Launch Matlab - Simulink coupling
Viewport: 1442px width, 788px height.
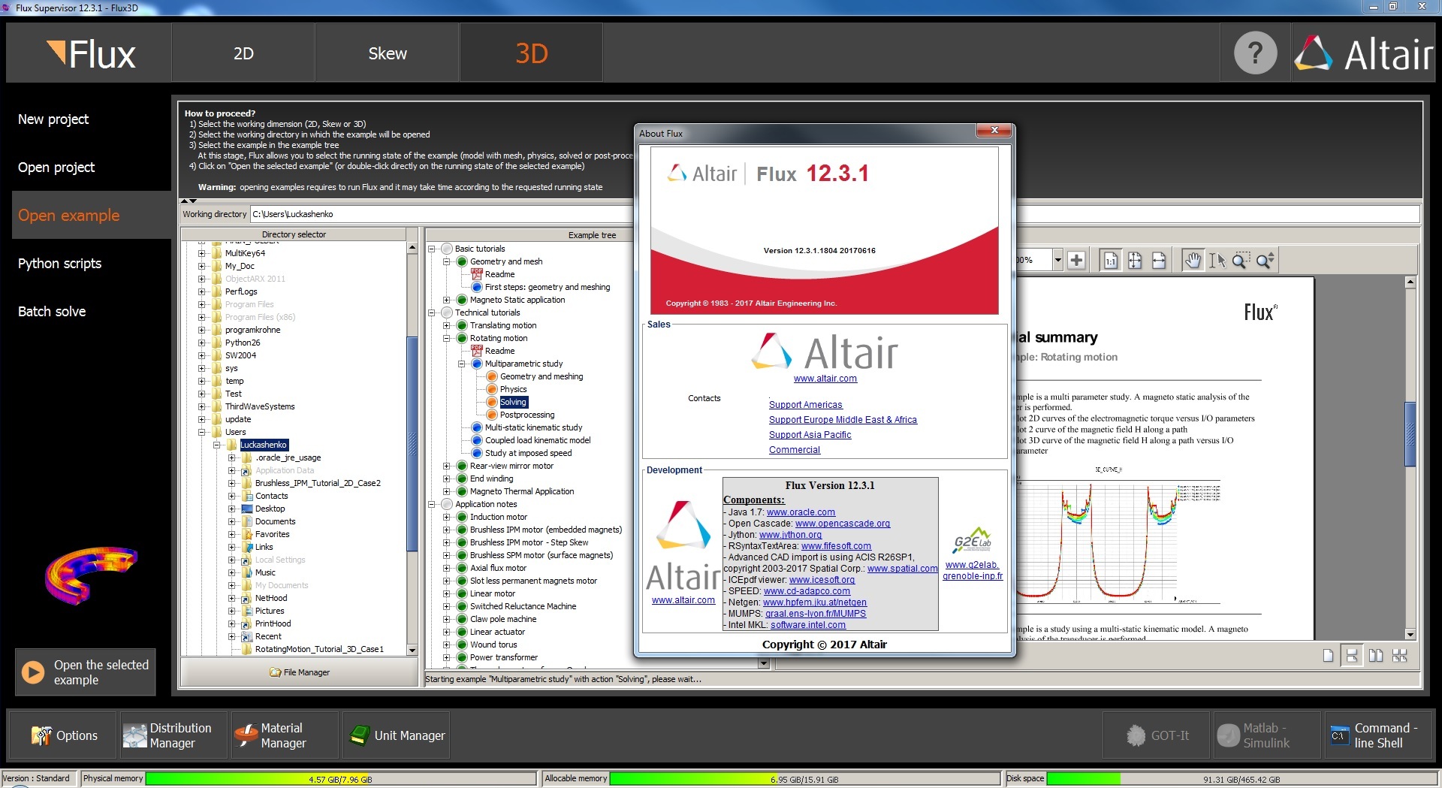tap(1267, 735)
